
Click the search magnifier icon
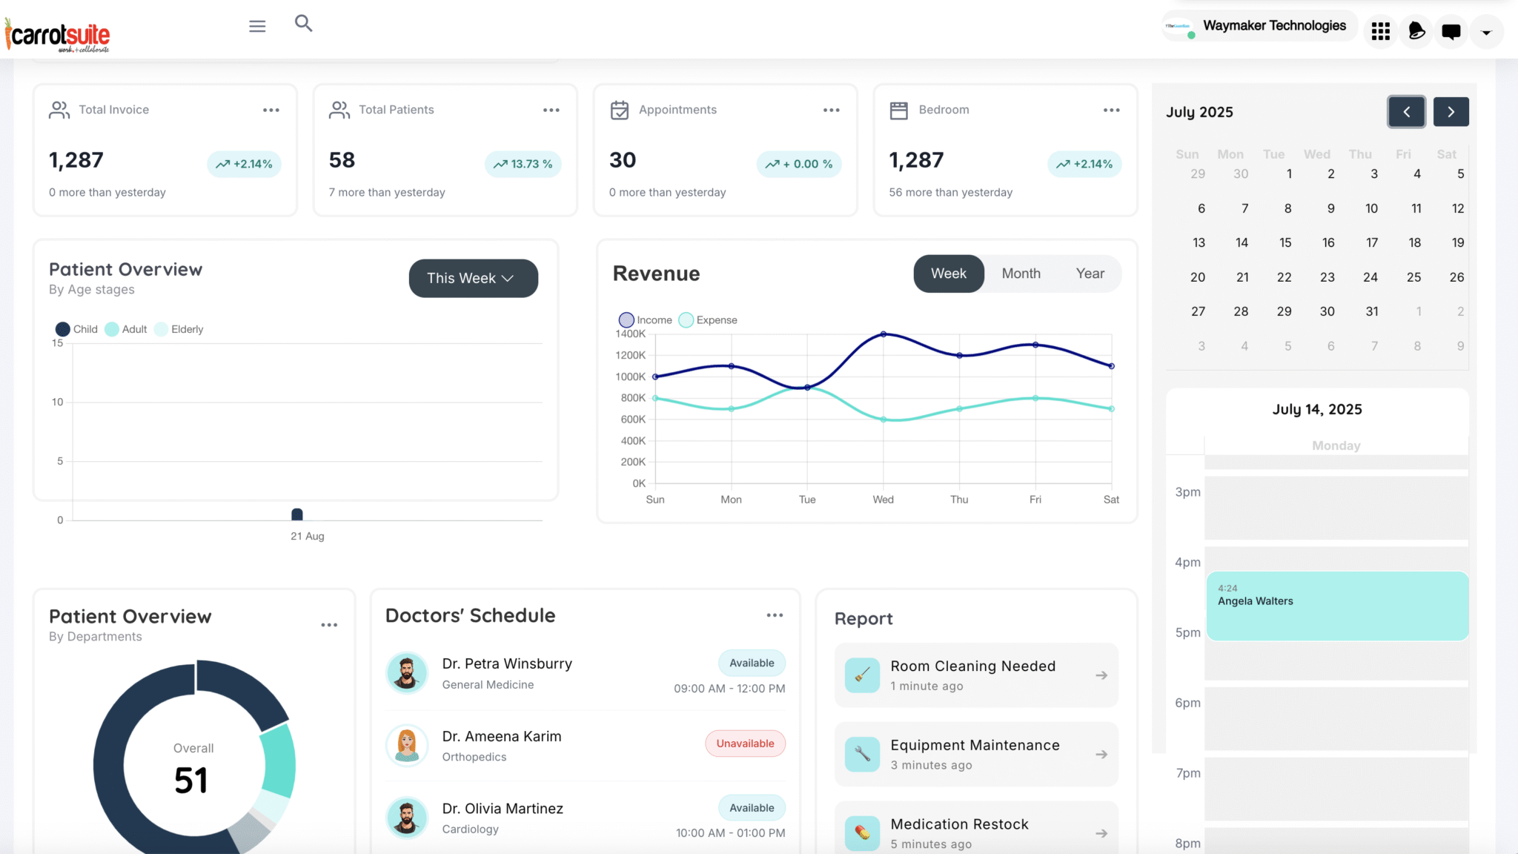pyautogui.click(x=303, y=24)
